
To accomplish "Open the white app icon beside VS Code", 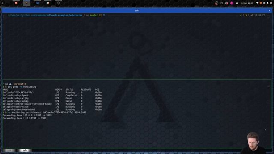I will click(48, 3).
